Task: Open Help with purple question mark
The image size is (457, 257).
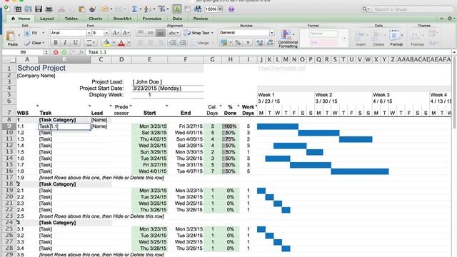Action: coord(231,9)
